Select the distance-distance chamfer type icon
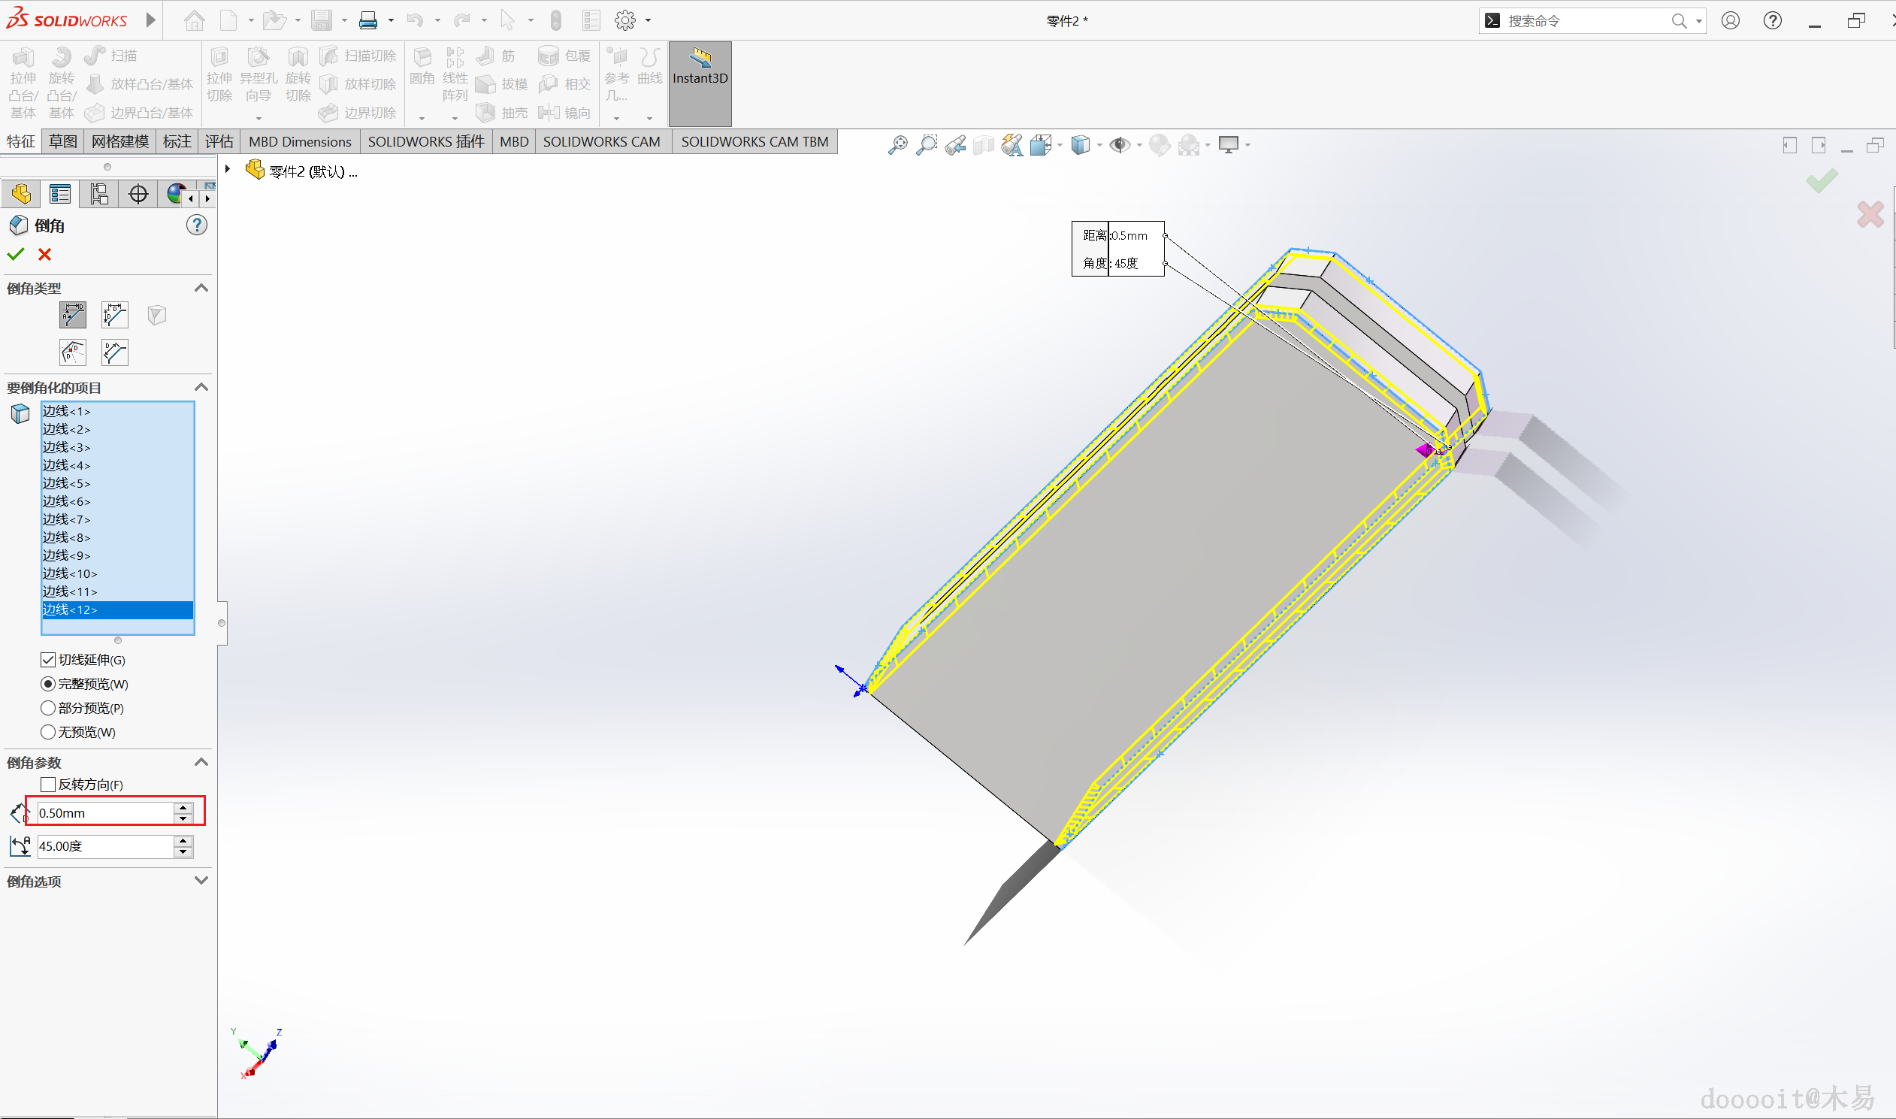 [x=114, y=315]
